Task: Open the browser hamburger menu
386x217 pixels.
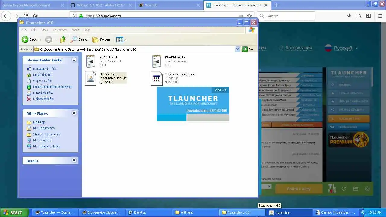Action: [x=380, y=16]
